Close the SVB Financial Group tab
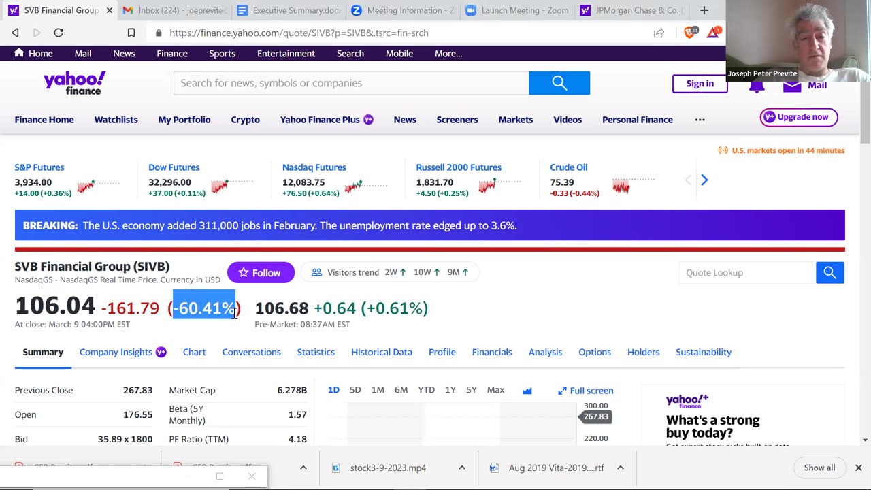Viewport: 871px width, 490px height. pos(110,10)
